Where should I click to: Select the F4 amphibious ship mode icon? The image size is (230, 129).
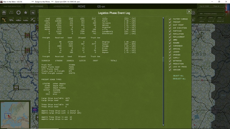click(x=26, y=20)
